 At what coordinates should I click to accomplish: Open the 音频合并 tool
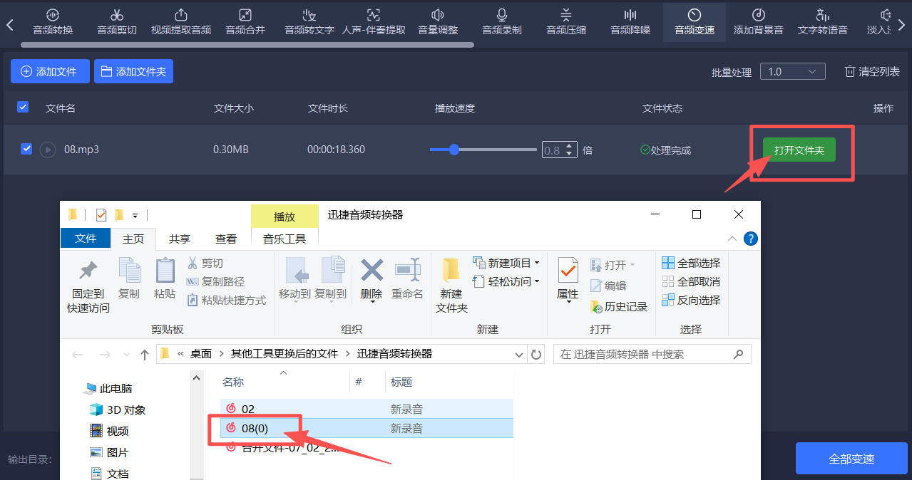click(245, 21)
